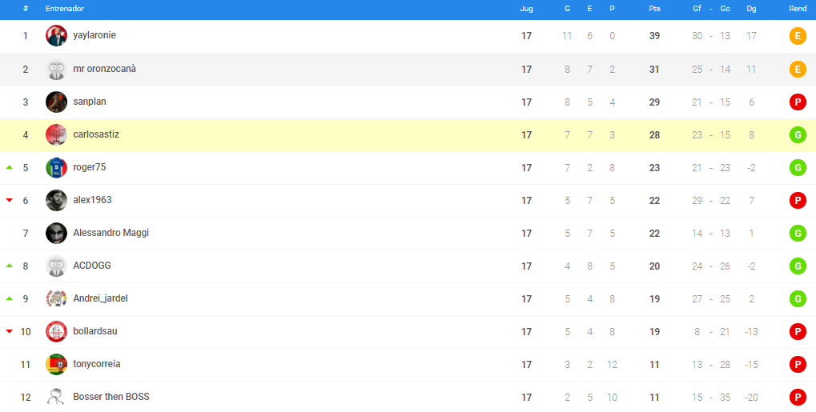Sort table by Pts column header
This screenshot has width=816, height=412.
[654, 9]
